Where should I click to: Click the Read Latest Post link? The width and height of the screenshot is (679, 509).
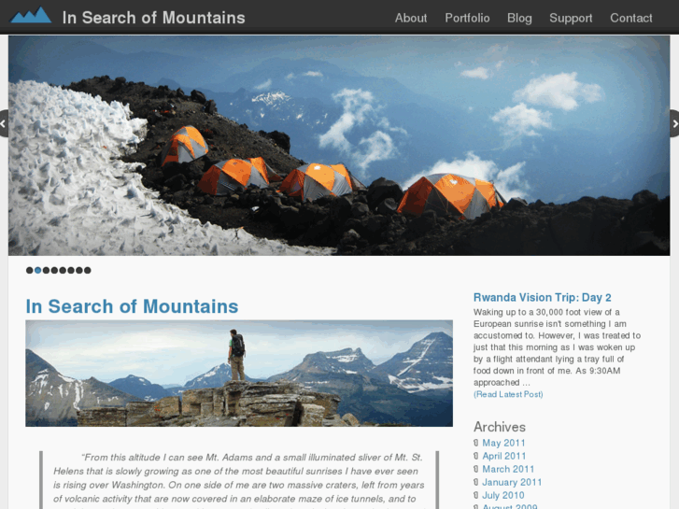[x=508, y=394]
